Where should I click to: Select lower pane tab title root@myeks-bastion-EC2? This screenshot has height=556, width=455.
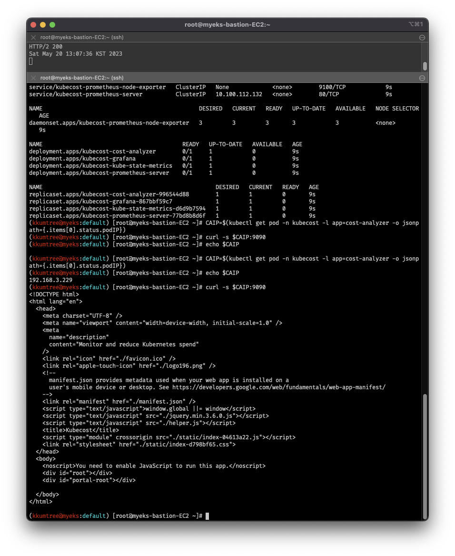point(82,78)
